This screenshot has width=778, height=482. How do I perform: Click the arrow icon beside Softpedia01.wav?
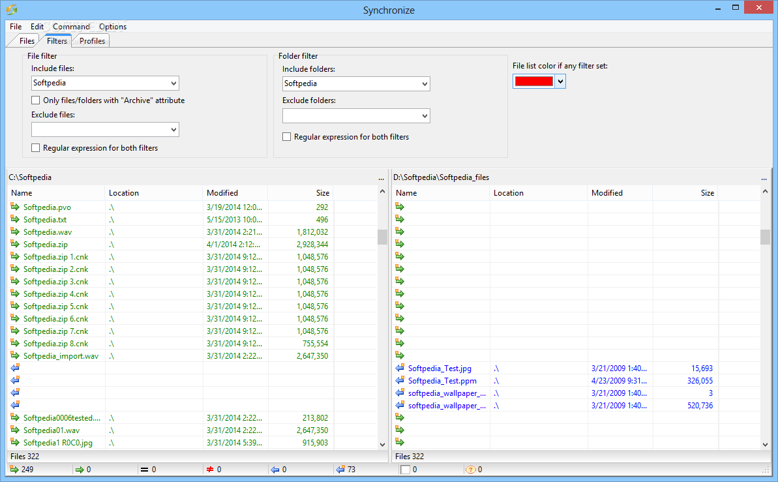coord(15,430)
